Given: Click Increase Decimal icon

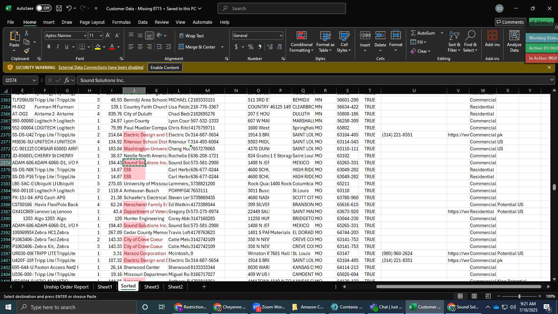Looking at the screenshot, I should [270, 47].
